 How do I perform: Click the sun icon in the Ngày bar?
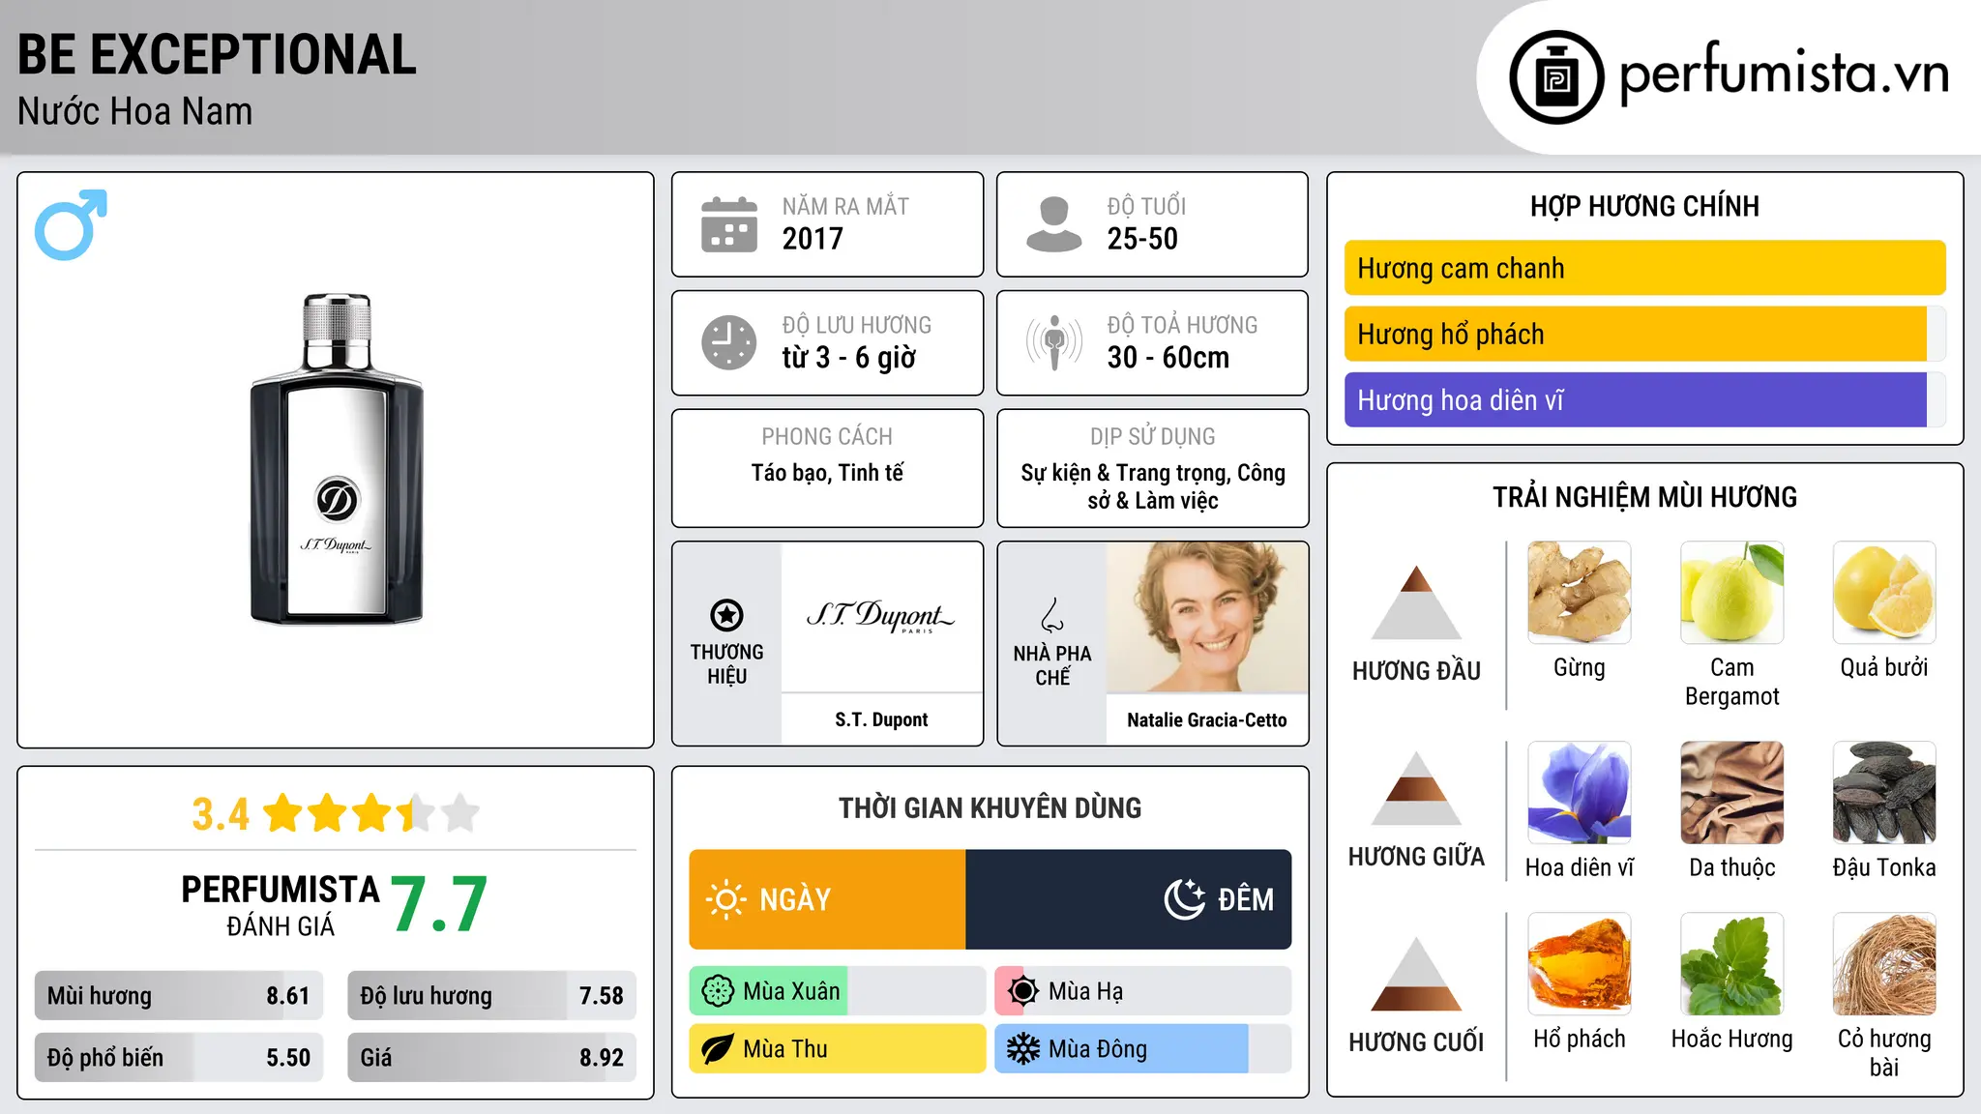[x=725, y=899]
